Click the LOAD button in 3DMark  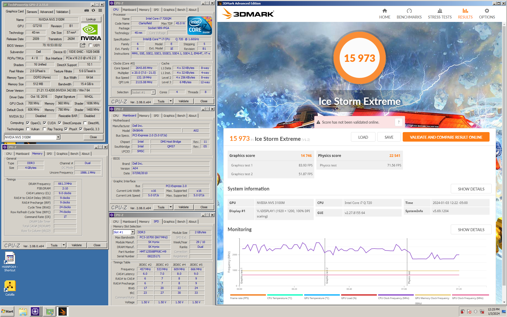[363, 137]
